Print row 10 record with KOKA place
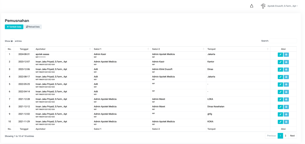The image size is (305, 144). coord(286,122)
